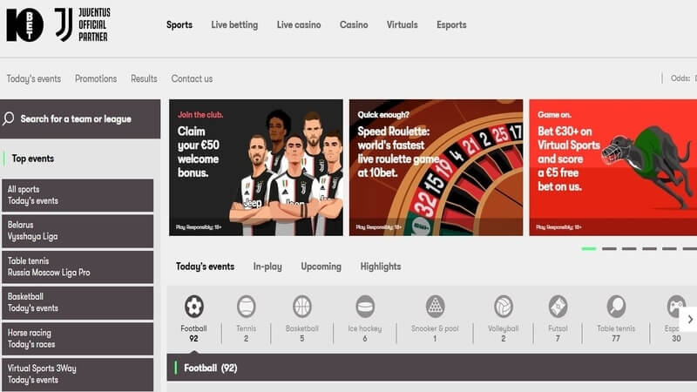Open the Promotions link
Screen dimensions: 697x392
coord(96,78)
